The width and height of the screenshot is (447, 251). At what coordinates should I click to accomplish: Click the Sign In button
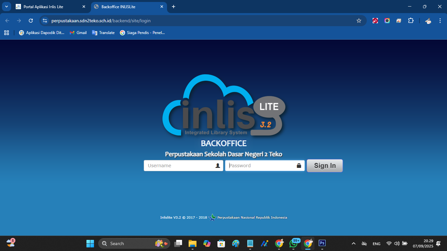point(325,166)
